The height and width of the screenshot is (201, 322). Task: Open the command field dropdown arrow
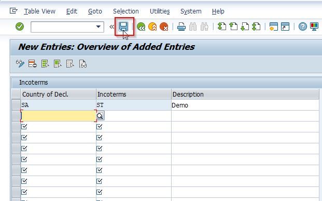[x=99, y=26]
